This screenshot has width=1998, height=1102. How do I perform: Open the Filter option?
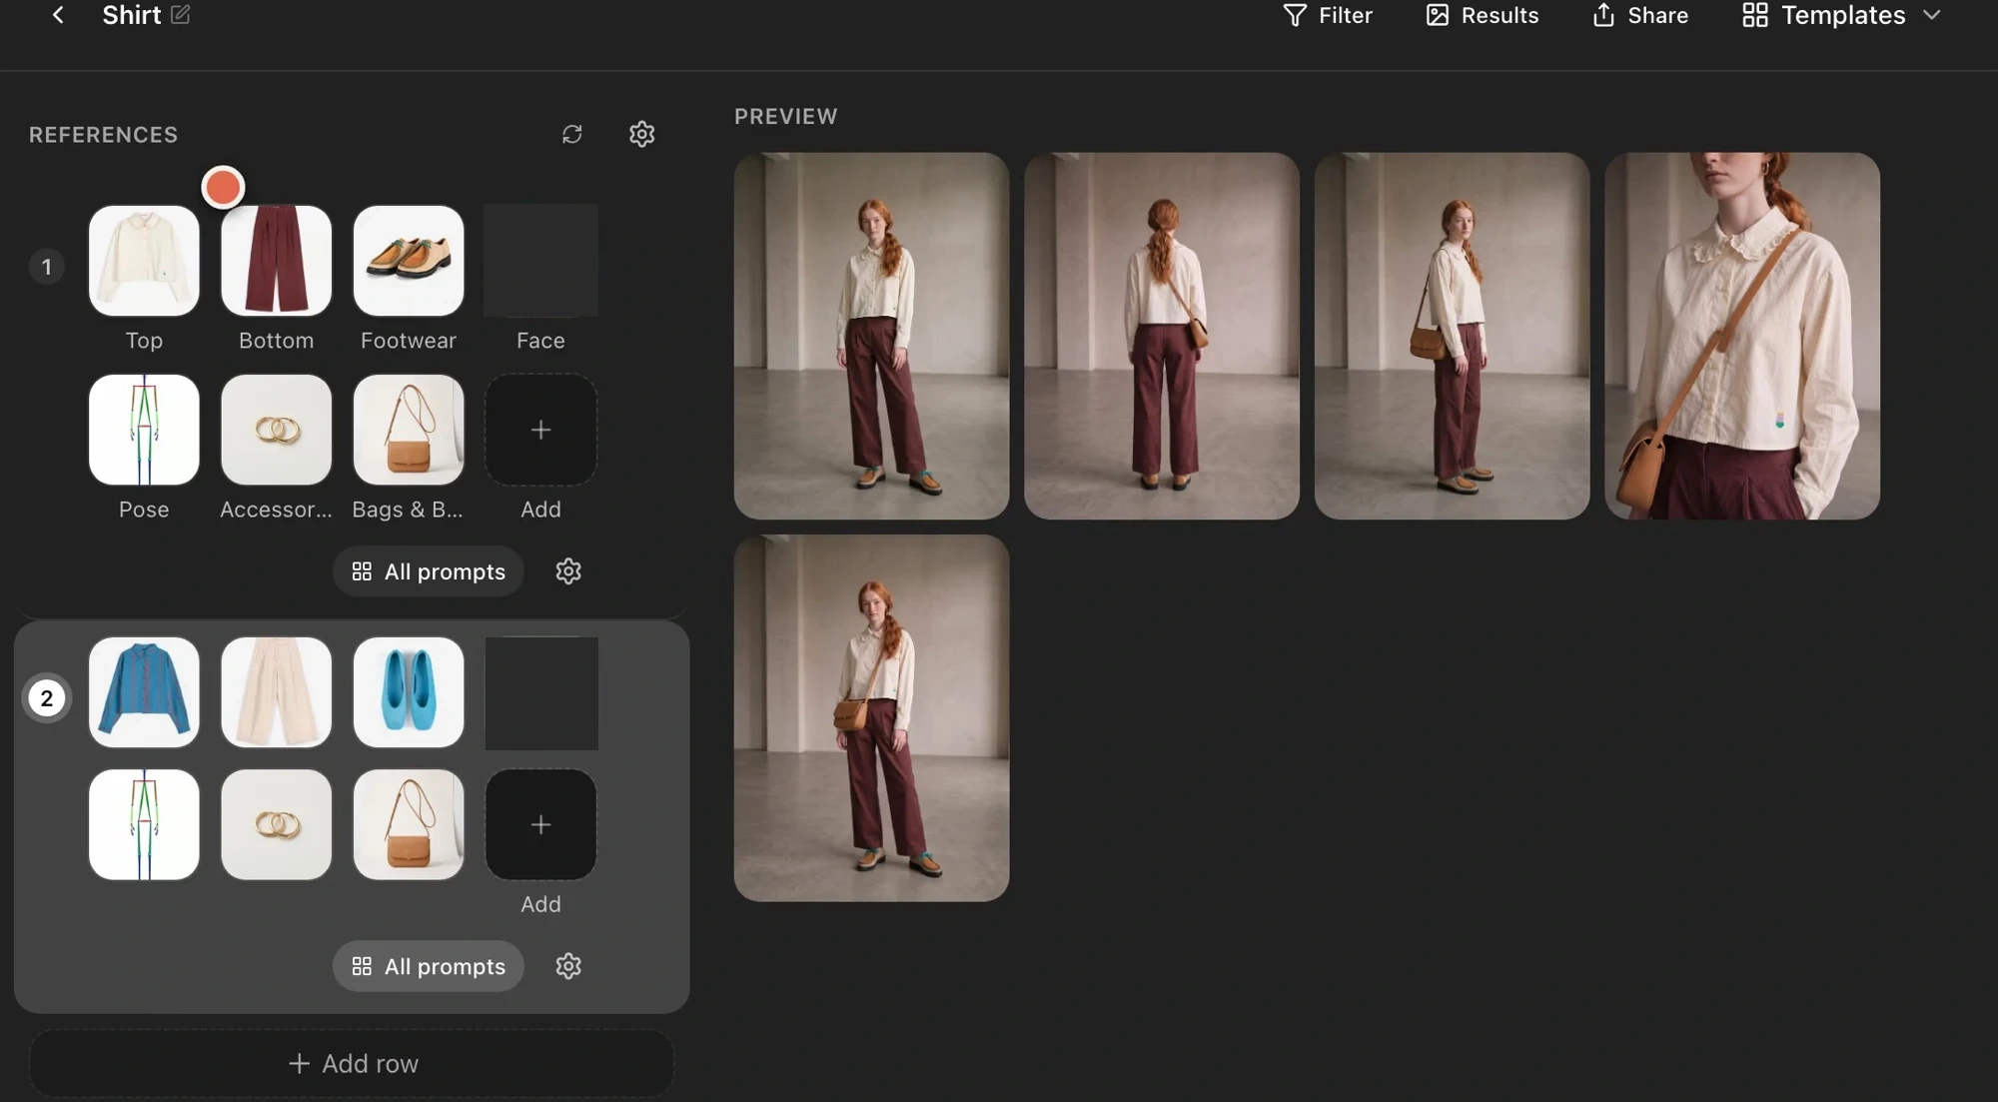click(x=1328, y=15)
